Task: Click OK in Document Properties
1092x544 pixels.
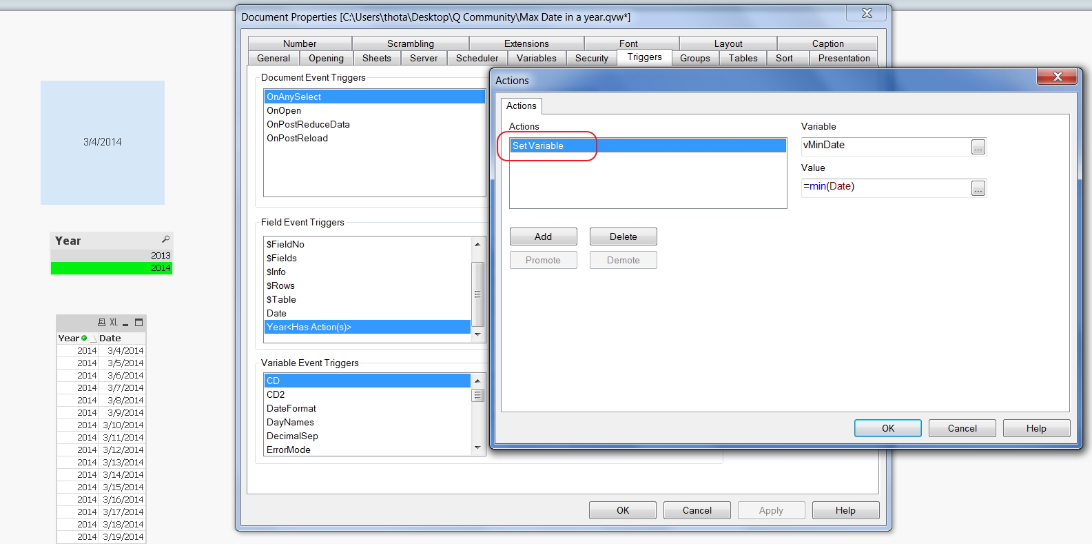Action: tap(623, 510)
